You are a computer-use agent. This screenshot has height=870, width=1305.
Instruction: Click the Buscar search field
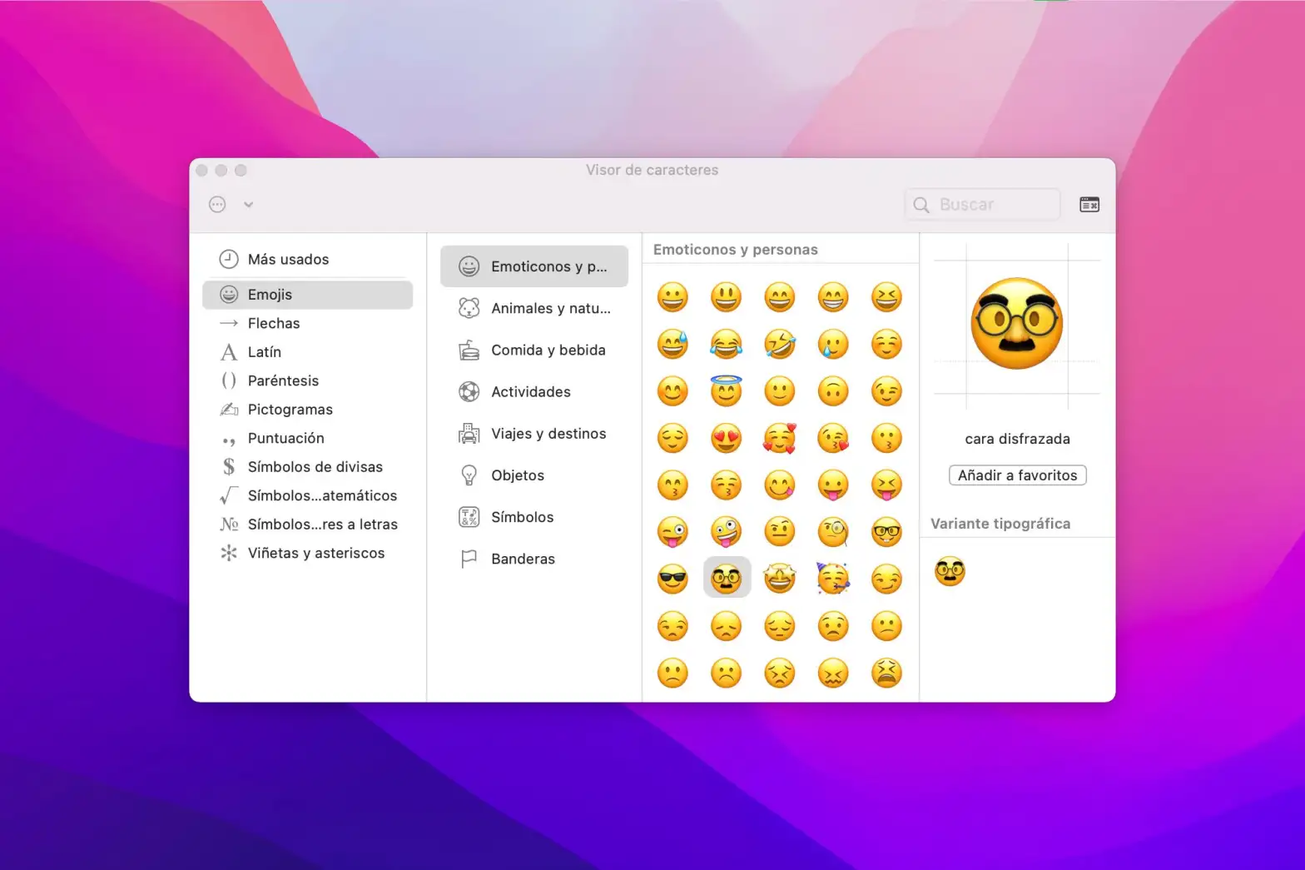coord(982,204)
